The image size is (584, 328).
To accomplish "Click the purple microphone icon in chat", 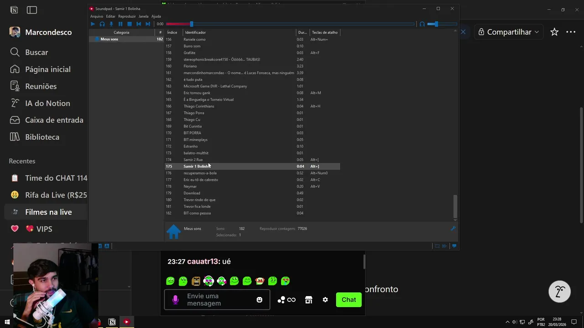I will 176,300.
